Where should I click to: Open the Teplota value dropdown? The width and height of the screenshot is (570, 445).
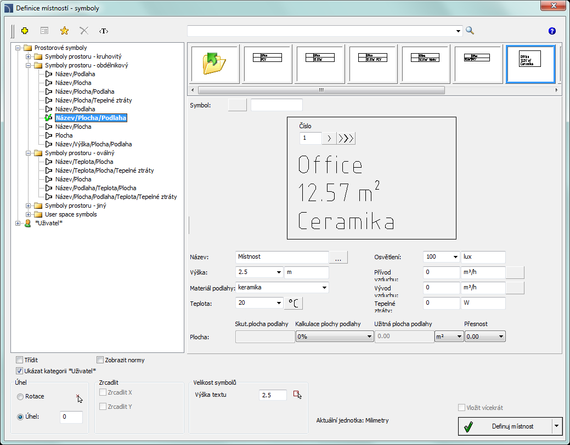click(x=279, y=303)
